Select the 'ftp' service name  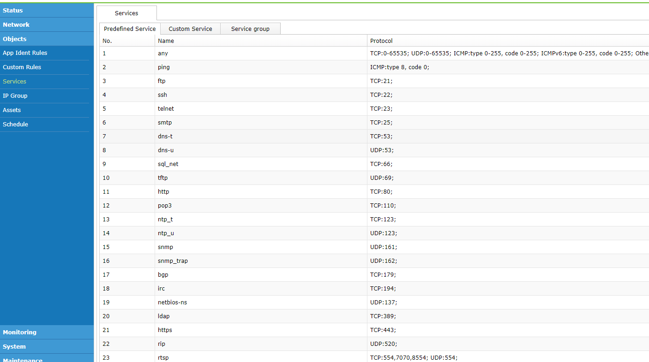coord(162,81)
